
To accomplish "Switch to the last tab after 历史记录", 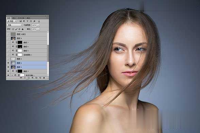I will pyautogui.click(x=28, y=18).
